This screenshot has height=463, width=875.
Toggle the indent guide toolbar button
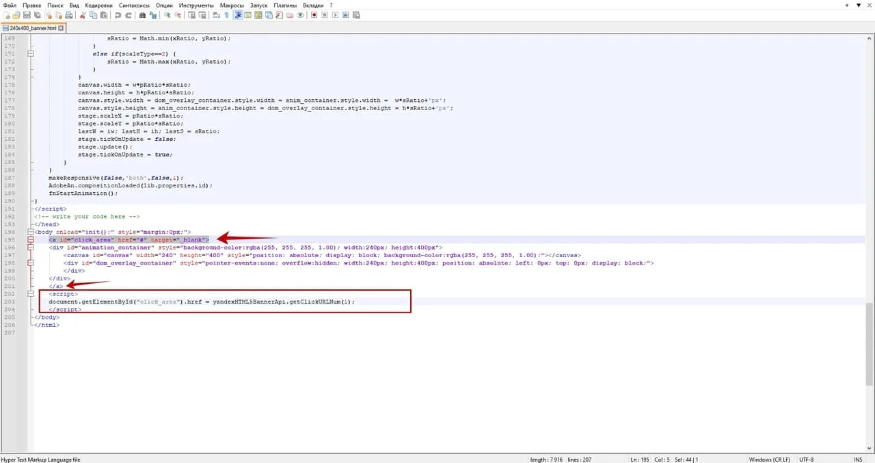click(x=238, y=15)
